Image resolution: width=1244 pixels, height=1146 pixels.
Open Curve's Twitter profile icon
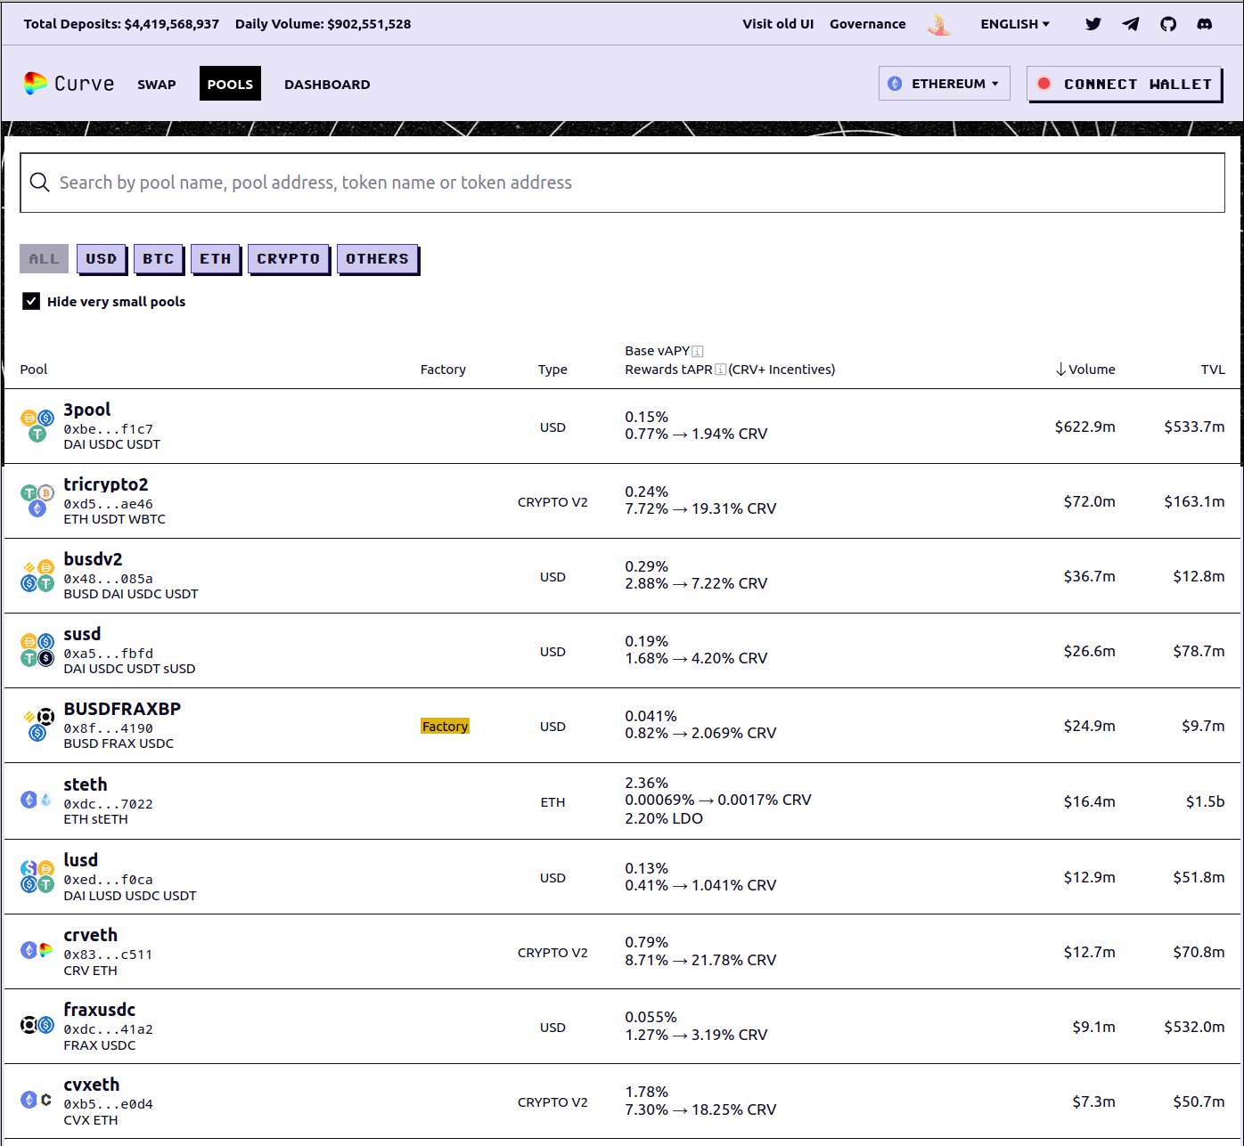click(x=1093, y=24)
